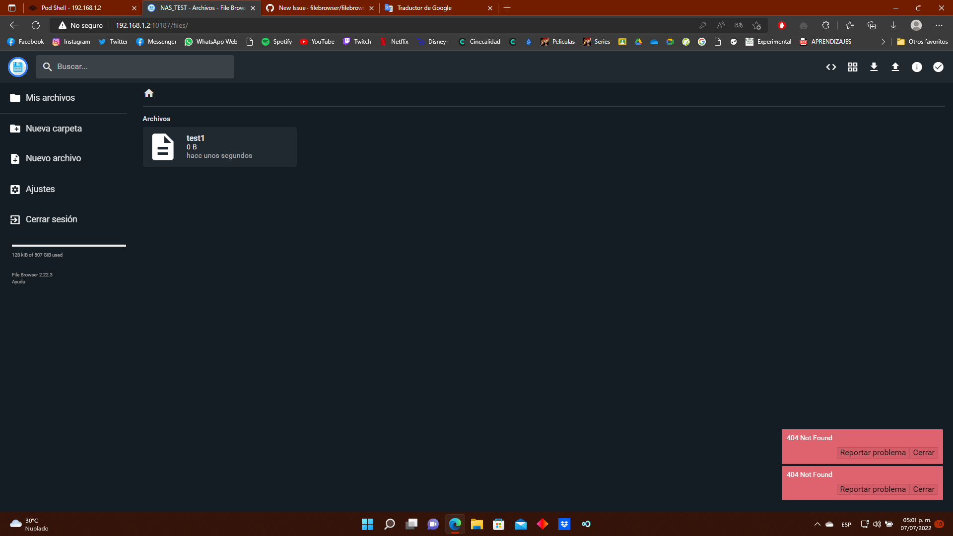Click Reportar problema on the error notification
The height and width of the screenshot is (536, 953).
[x=872, y=452]
